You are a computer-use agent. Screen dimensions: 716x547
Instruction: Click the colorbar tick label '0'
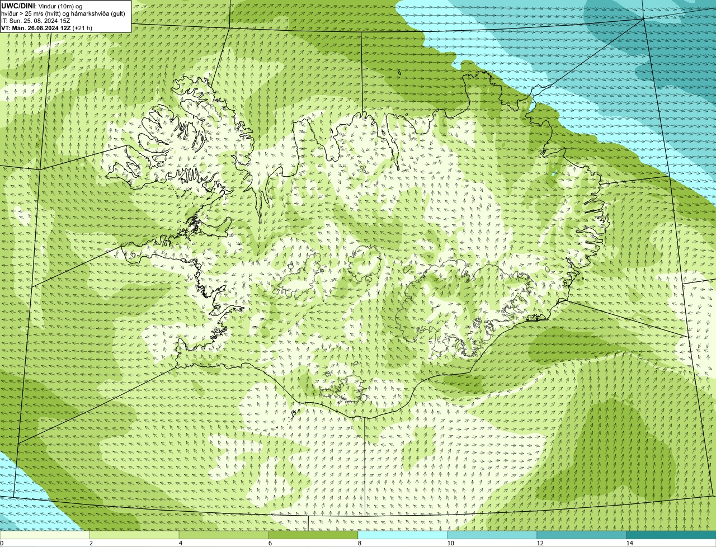2,543
